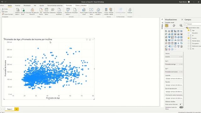201x113 pixels.
Task: Click the SQL Server button
Action: point(41,11)
